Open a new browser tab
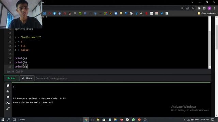The width and height of the screenshot is (218, 122). (x=43, y=3)
